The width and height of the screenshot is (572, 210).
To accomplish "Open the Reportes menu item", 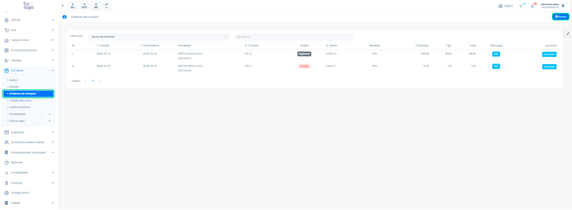I will 16,162.
